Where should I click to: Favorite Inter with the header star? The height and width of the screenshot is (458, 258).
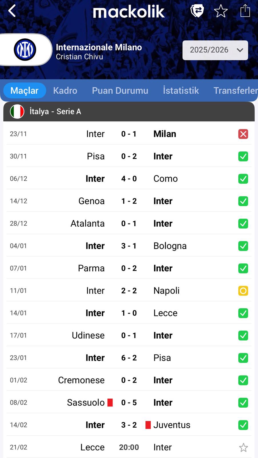(x=221, y=11)
